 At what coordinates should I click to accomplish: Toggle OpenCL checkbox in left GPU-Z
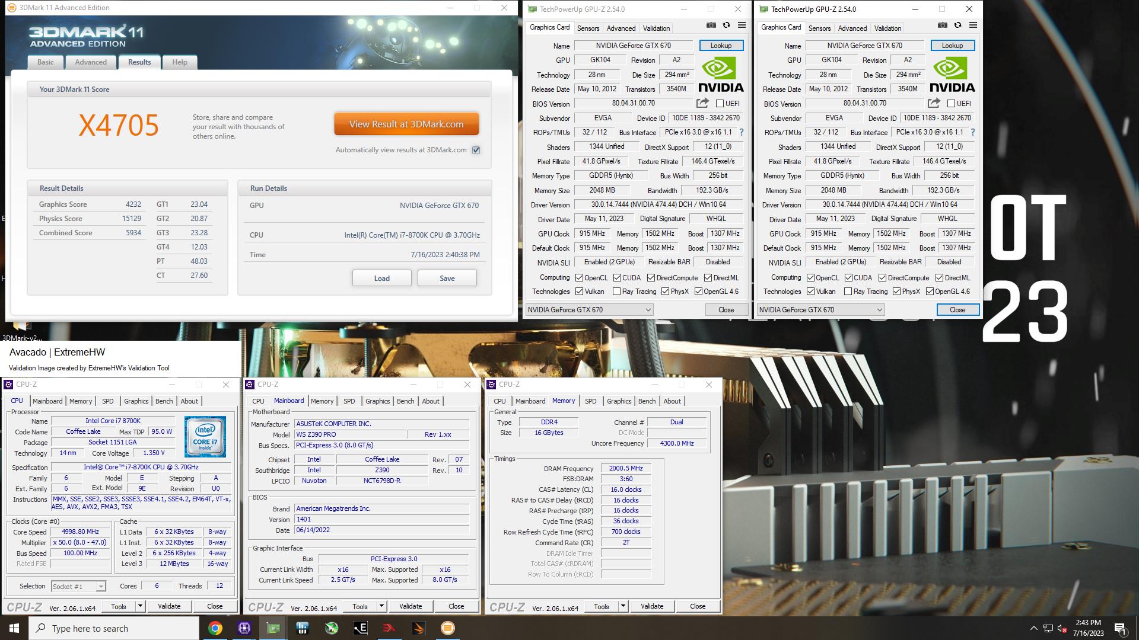pyautogui.click(x=580, y=277)
